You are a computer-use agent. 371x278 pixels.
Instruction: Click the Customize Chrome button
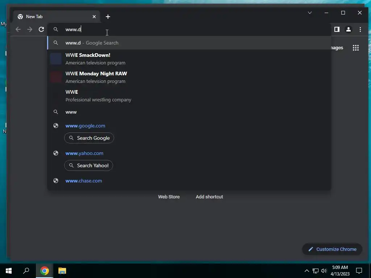pos(332,249)
